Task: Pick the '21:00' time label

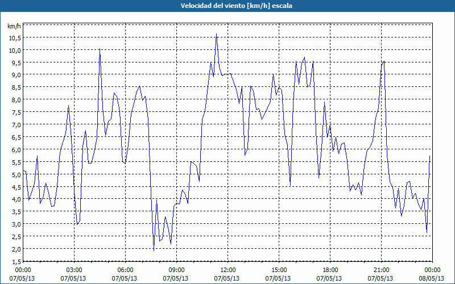Action: [381, 270]
